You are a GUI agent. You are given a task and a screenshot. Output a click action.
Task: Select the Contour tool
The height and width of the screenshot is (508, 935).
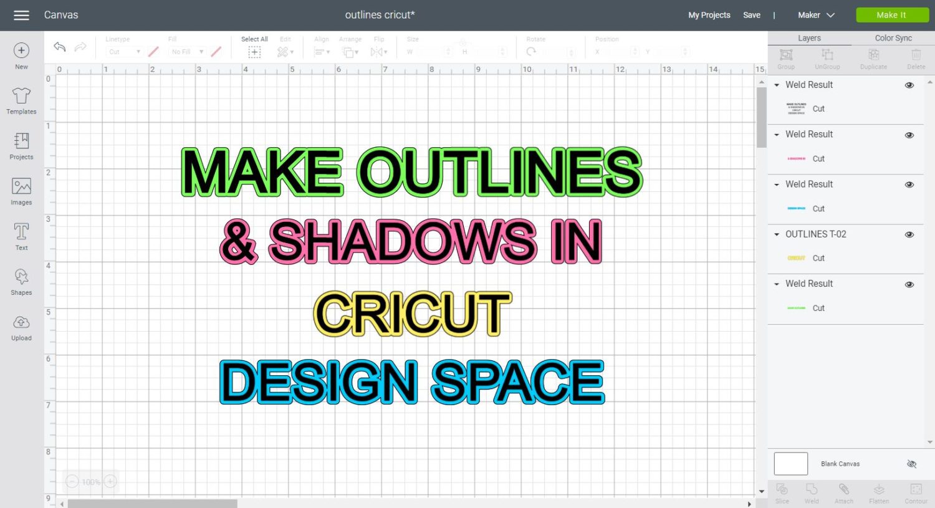[x=915, y=492]
